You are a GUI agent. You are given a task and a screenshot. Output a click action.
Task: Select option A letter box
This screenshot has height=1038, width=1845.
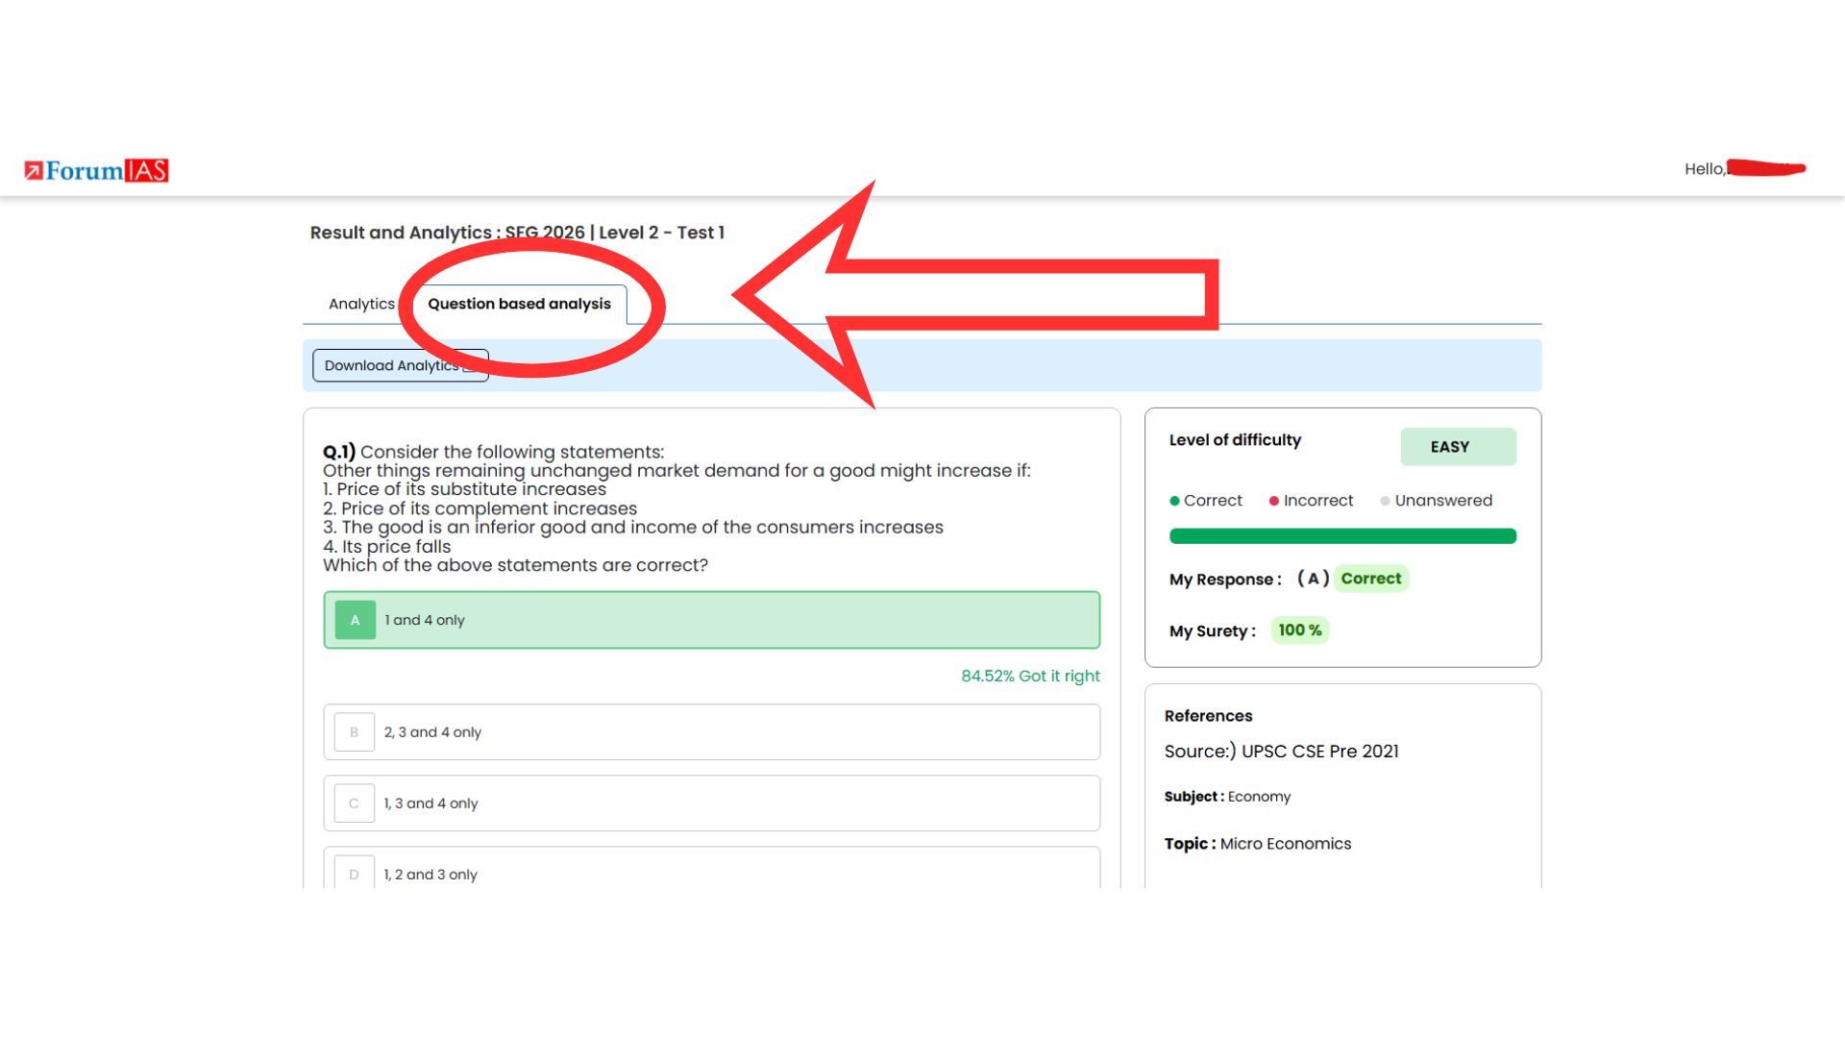tap(355, 620)
